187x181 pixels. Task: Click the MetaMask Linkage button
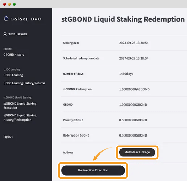pos(137,152)
